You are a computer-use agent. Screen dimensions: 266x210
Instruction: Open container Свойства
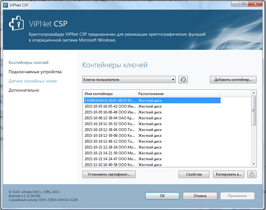pyautogui.click(x=194, y=174)
